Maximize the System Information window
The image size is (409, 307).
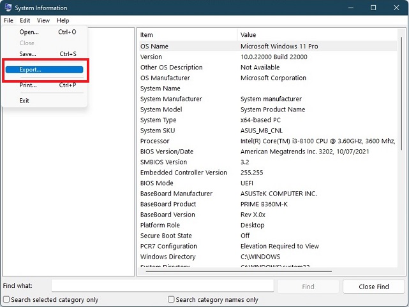pos(373,8)
